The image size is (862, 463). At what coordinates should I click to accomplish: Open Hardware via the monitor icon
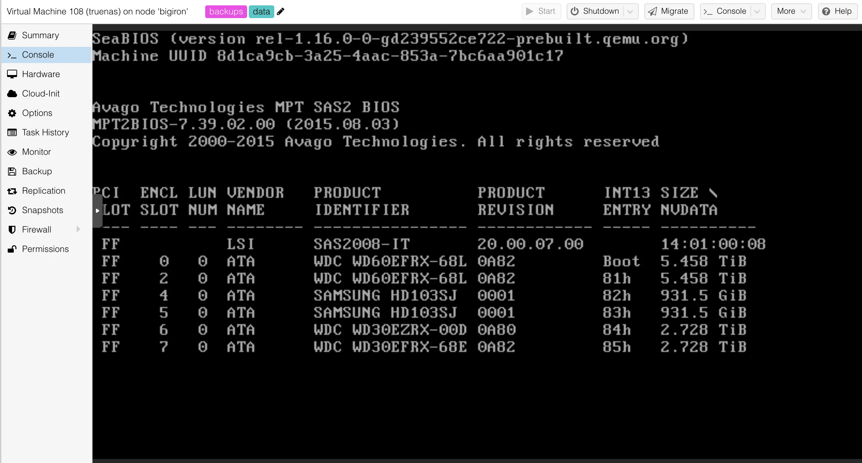click(12, 74)
